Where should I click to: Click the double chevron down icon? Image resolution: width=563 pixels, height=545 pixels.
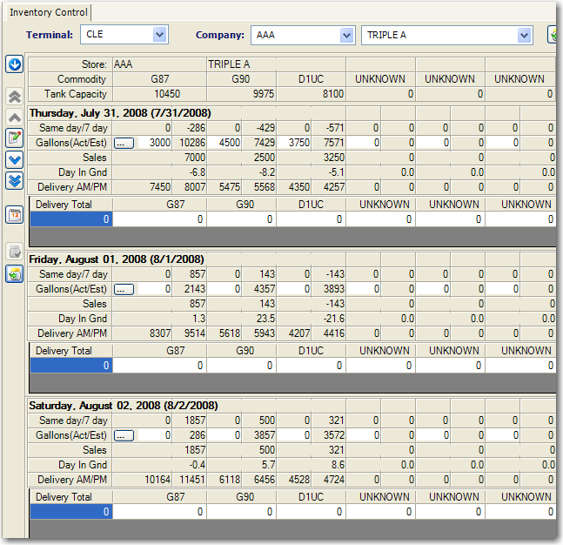coord(14,180)
